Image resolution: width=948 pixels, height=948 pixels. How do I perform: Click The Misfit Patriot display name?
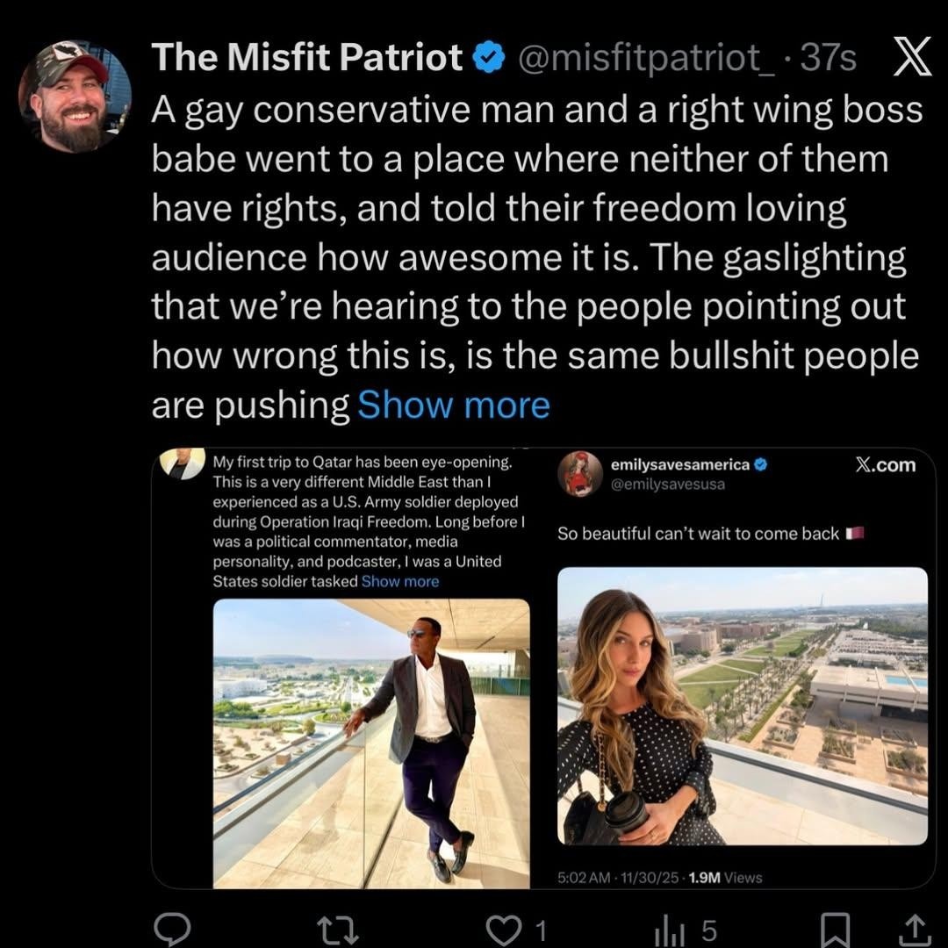[307, 59]
